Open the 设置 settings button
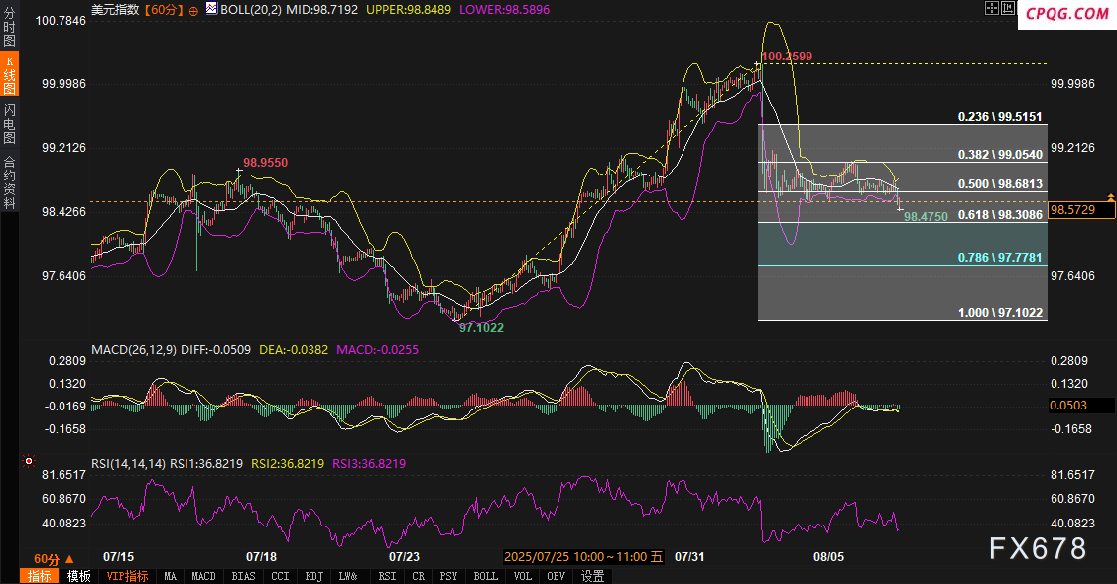The width and height of the screenshot is (1117, 584). click(x=592, y=576)
